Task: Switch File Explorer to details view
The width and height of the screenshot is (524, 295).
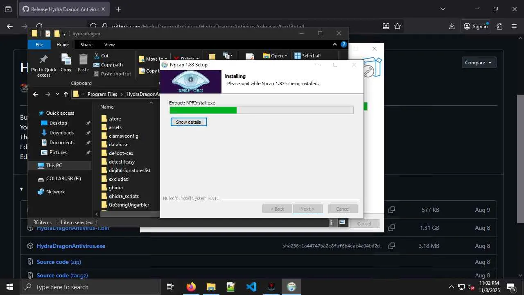Action: 332,222
